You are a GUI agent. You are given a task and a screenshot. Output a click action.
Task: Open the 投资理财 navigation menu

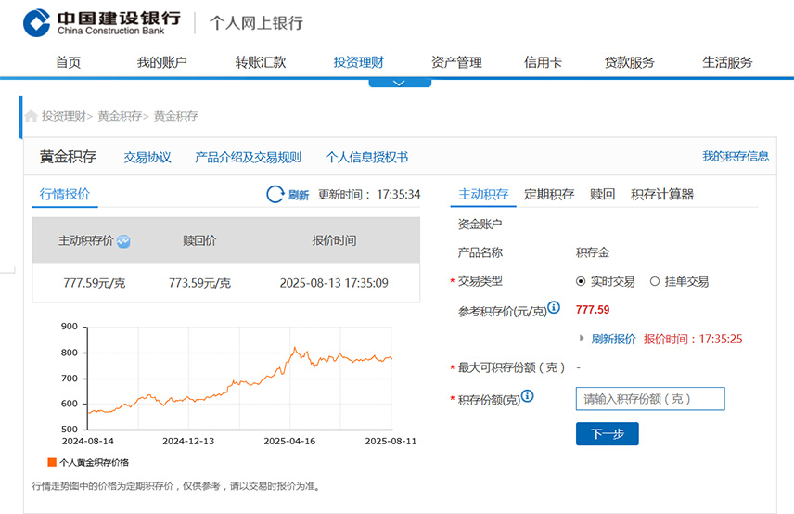click(359, 62)
